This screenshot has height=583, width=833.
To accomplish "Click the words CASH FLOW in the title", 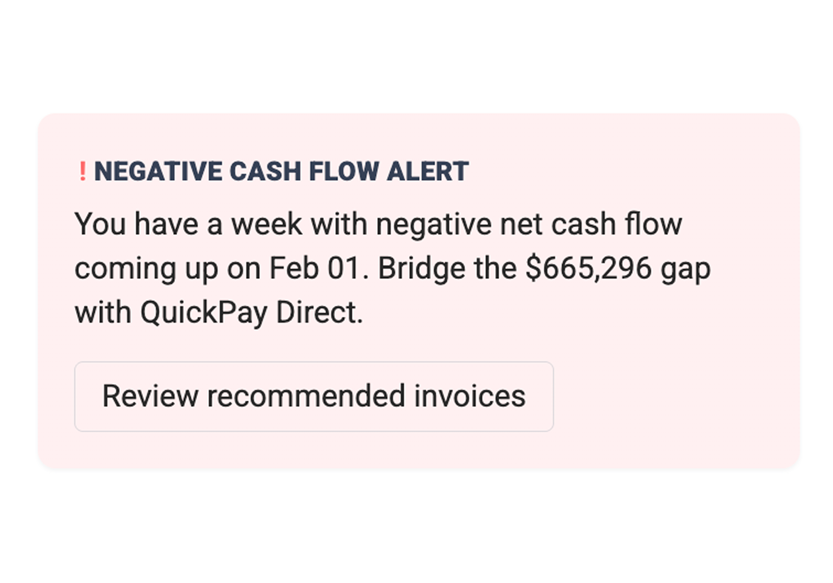I will [305, 171].
